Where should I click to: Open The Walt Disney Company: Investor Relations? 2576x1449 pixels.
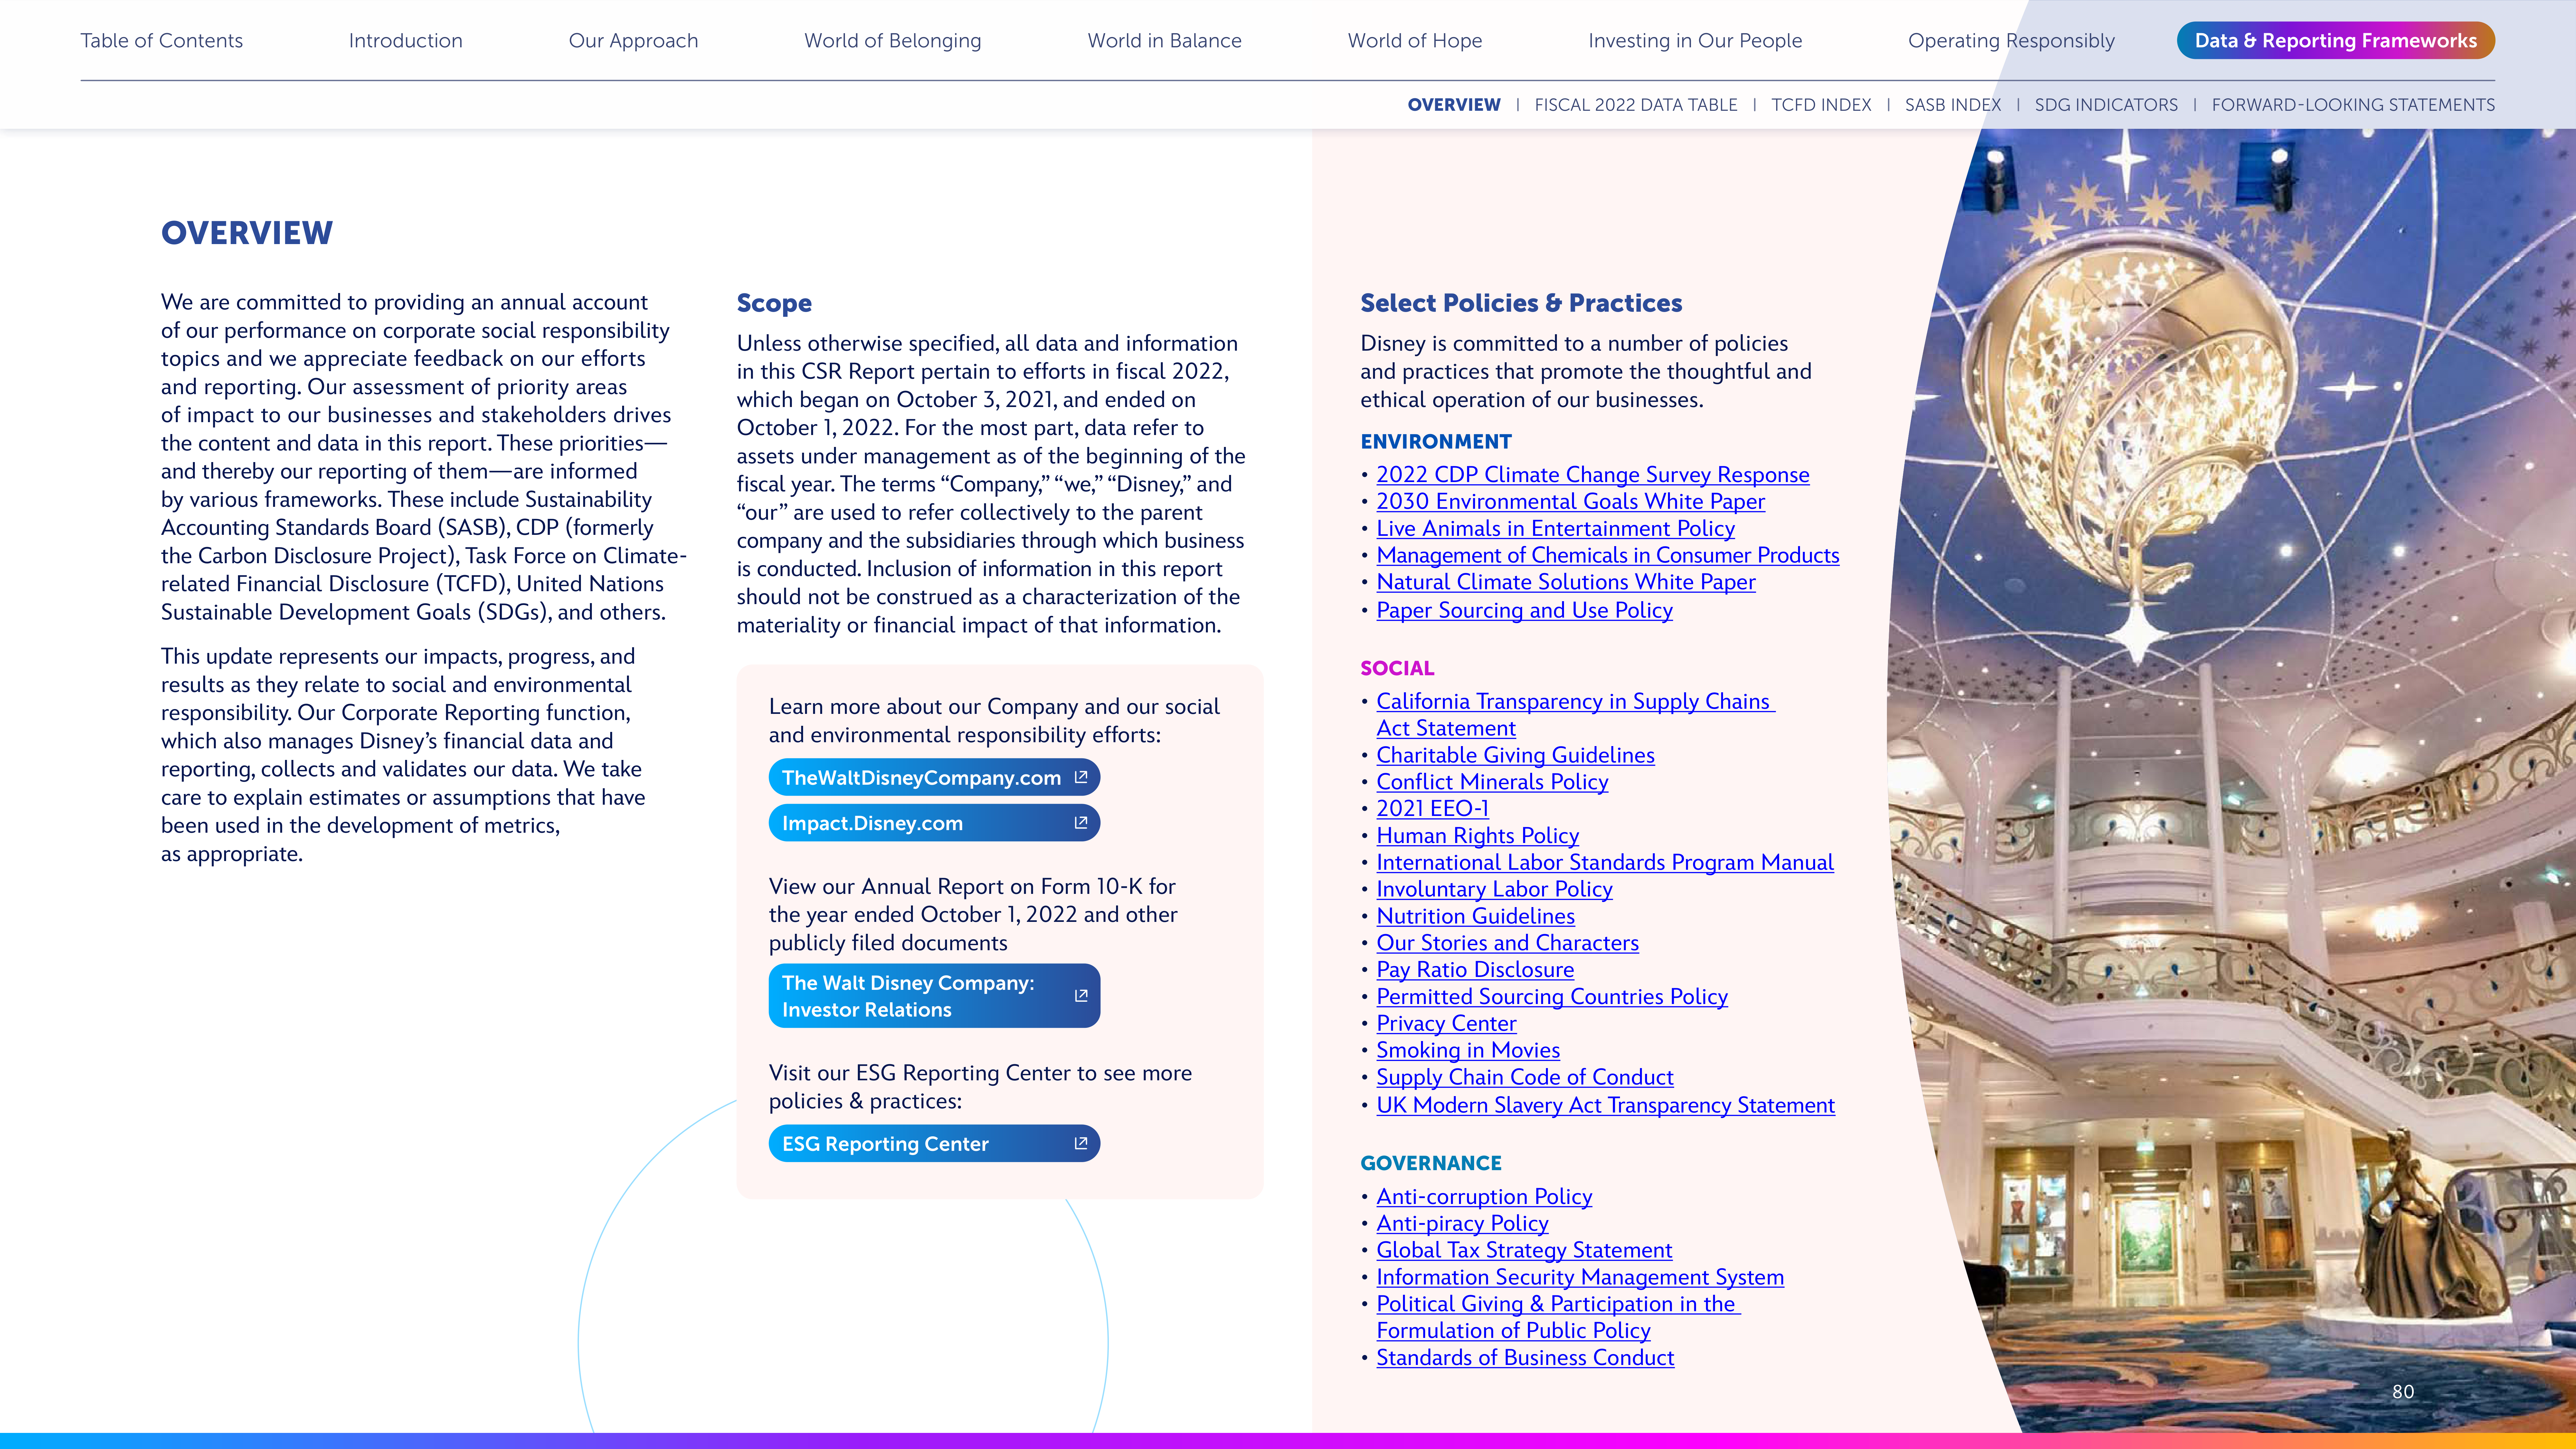[934, 996]
